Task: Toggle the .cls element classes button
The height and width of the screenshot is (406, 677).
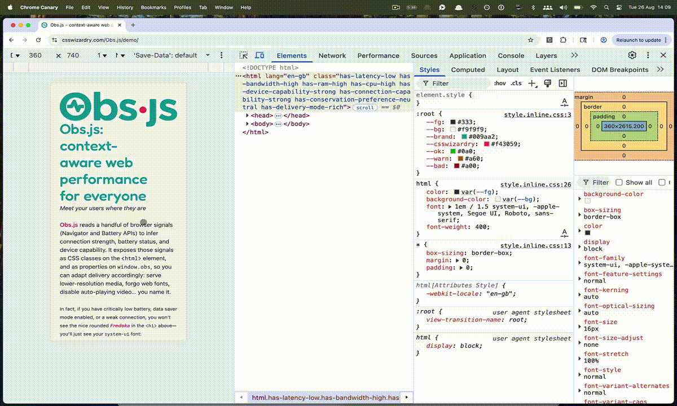Action: [x=516, y=83]
